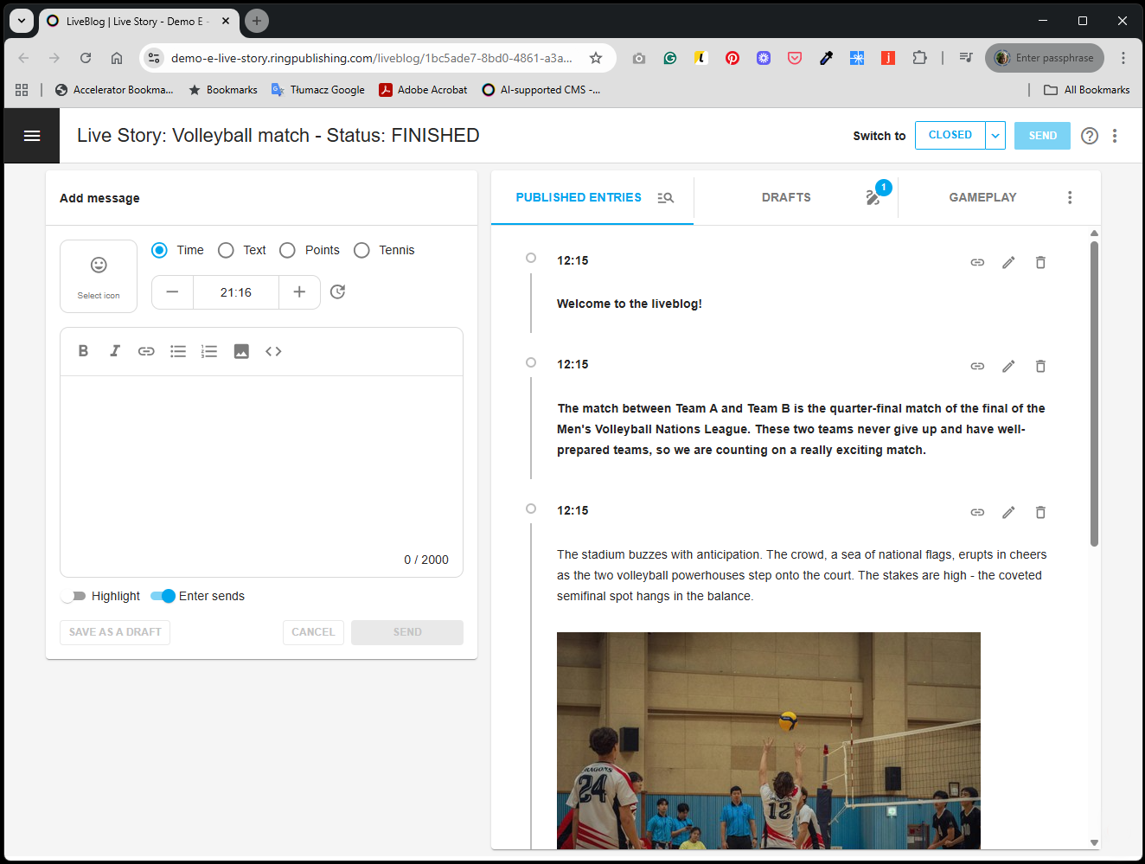Add bulleted list to message
Screen dimensions: 1145x864
click(178, 351)
